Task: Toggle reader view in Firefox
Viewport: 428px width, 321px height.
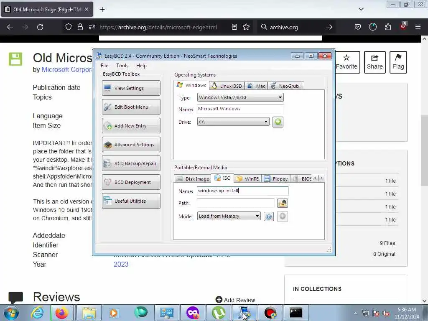Action: [x=234, y=27]
